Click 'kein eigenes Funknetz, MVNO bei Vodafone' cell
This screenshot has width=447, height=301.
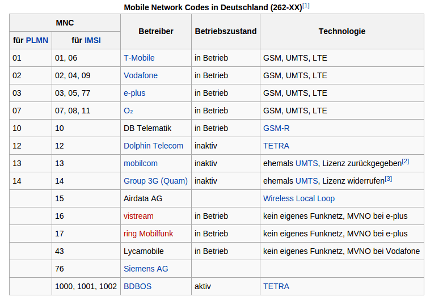(342, 251)
